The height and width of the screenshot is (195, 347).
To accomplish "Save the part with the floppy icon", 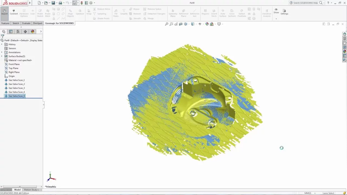I will [53, 3].
